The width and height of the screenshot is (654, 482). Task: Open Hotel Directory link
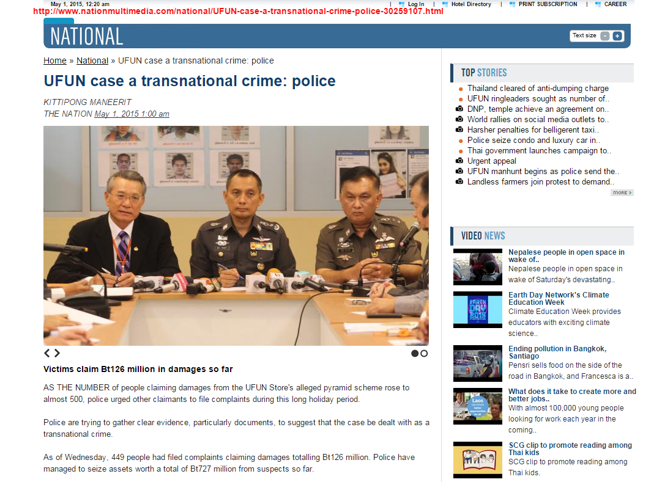point(471,4)
